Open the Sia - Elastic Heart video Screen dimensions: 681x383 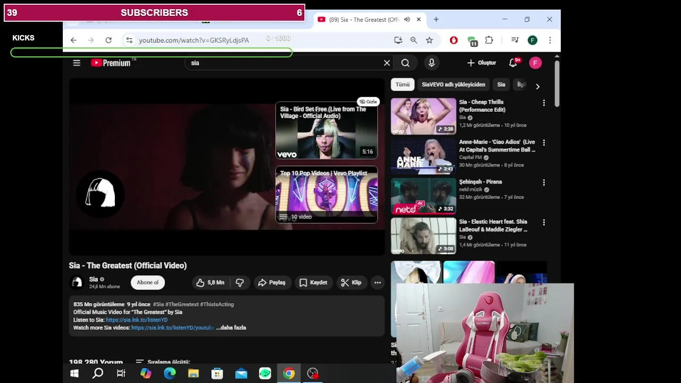coord(493,226)
